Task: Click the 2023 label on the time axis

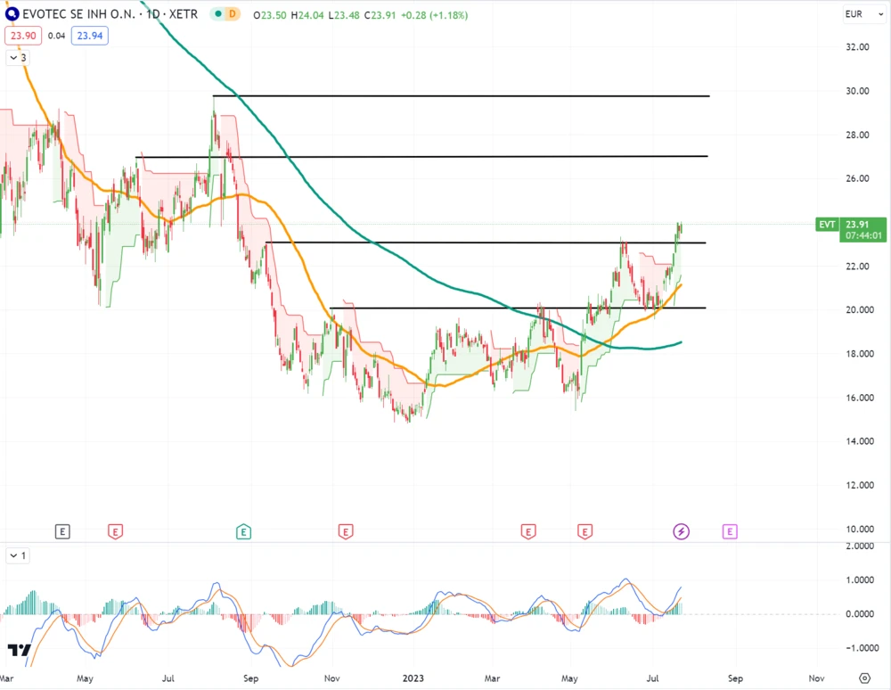Action: point(413,678)
